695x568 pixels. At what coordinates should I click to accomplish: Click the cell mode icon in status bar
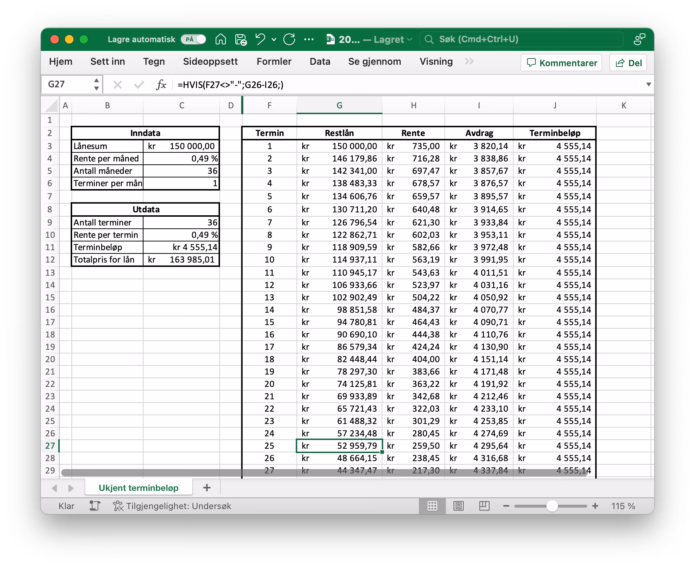click(95, 506)
